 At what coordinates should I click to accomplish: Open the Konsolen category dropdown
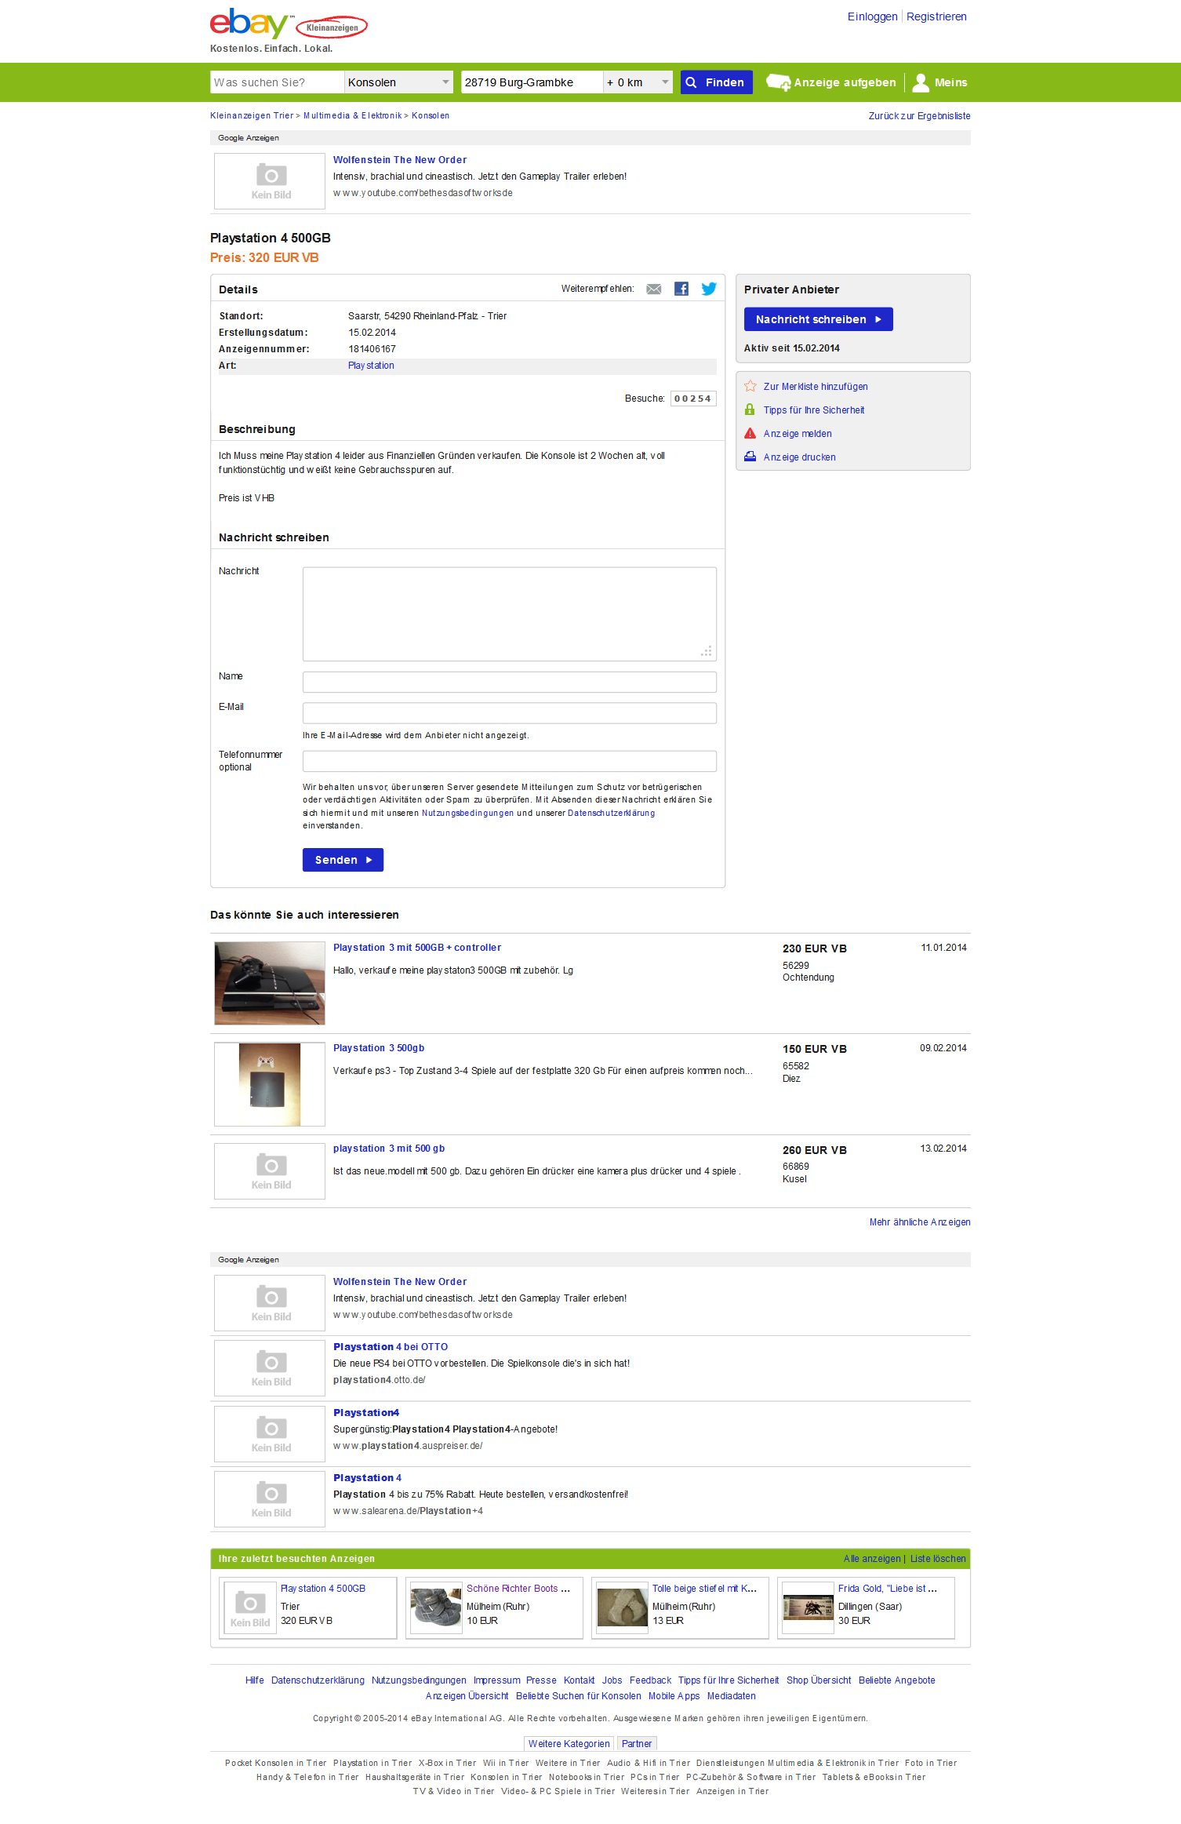pos(398,82)
